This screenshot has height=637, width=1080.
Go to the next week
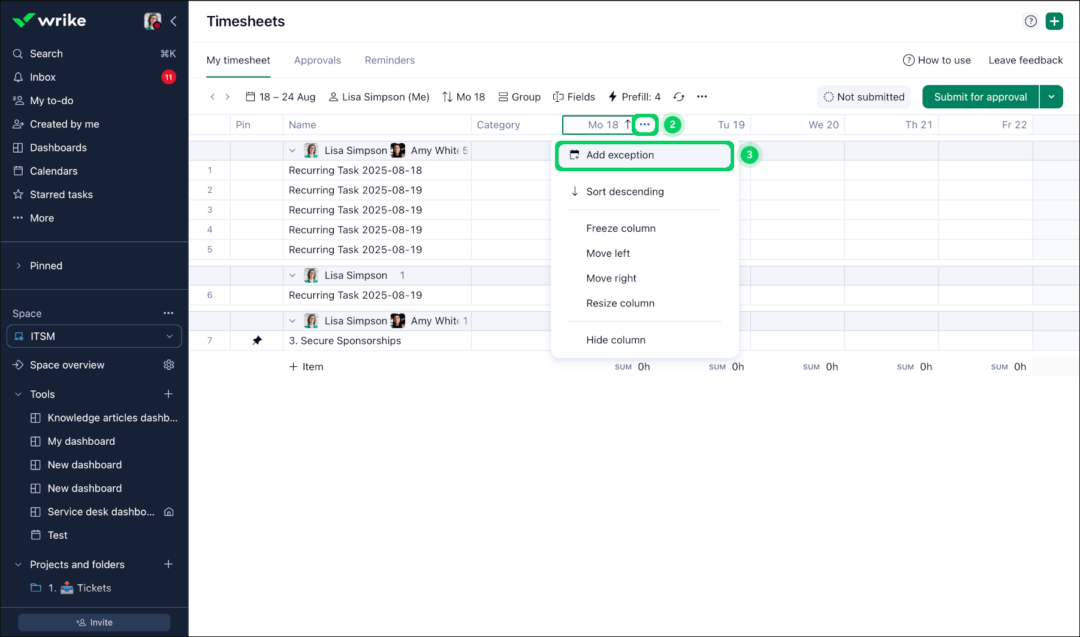228,97
